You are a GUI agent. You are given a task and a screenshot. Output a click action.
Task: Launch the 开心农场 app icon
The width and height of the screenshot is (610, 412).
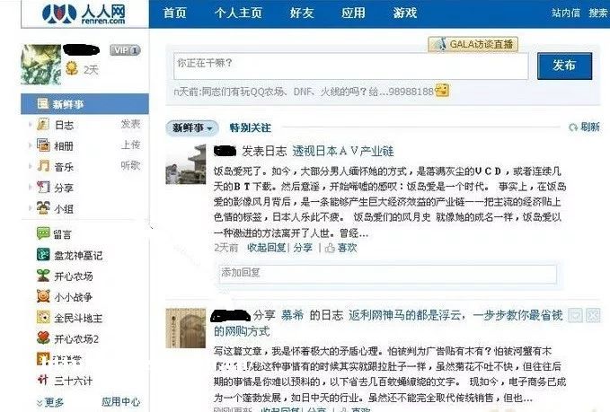coord(43,276)
